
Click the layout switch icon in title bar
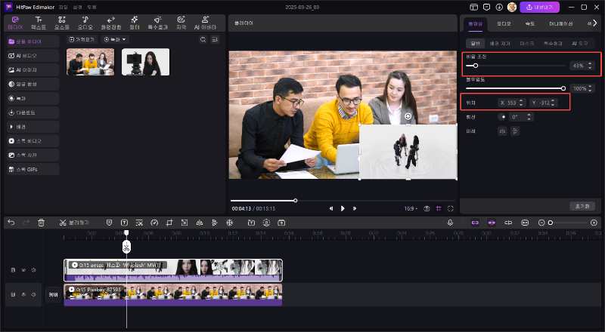[474, 8]
